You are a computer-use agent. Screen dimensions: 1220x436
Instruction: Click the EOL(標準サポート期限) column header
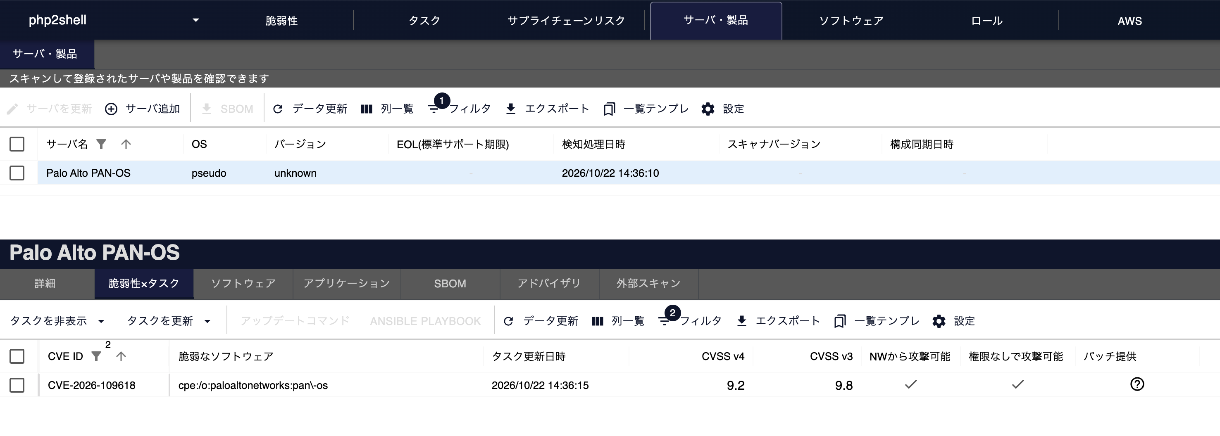[453, 144]
